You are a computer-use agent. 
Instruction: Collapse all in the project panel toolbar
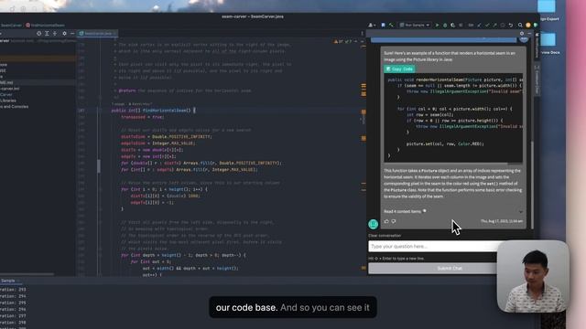55,34
